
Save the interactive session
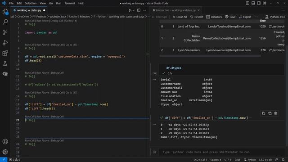coord(230,17)
